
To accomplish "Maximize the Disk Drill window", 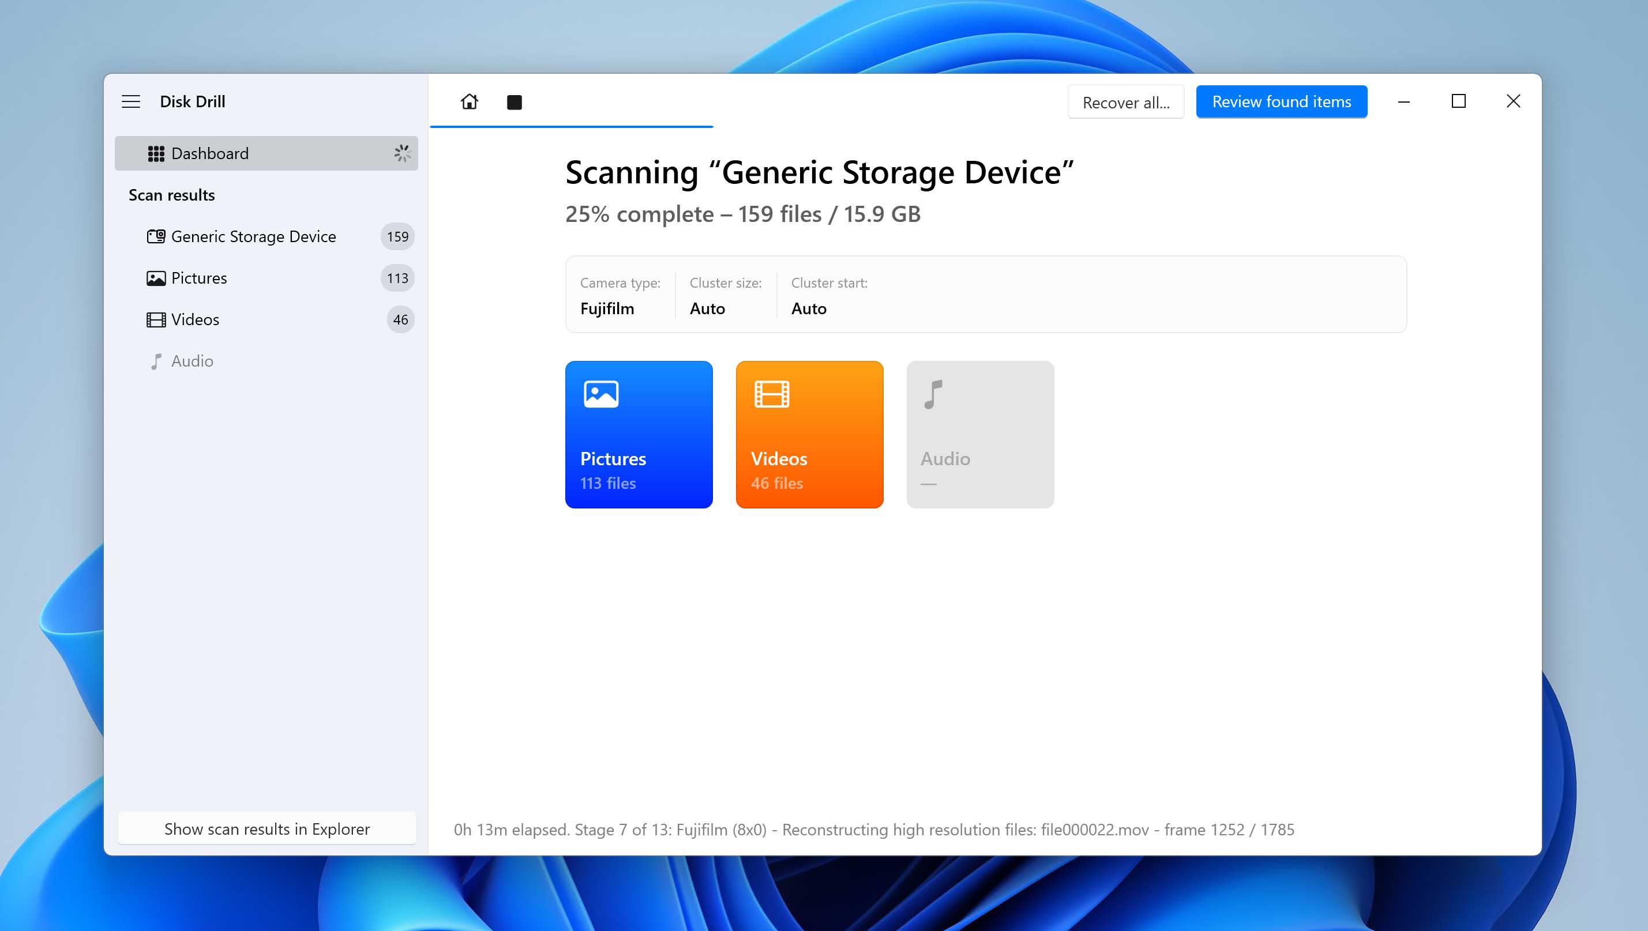I will pos(1459,101).
